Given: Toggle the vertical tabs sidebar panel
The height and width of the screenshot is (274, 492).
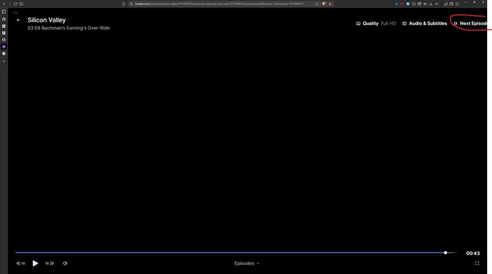Looking at the screenshot, I should [4, 11].
